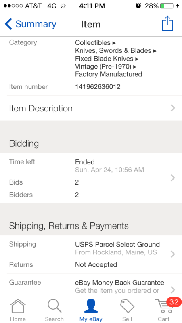182x323 pixels.
Task: Open shipping details chevron
Action: tap(173, 254)
